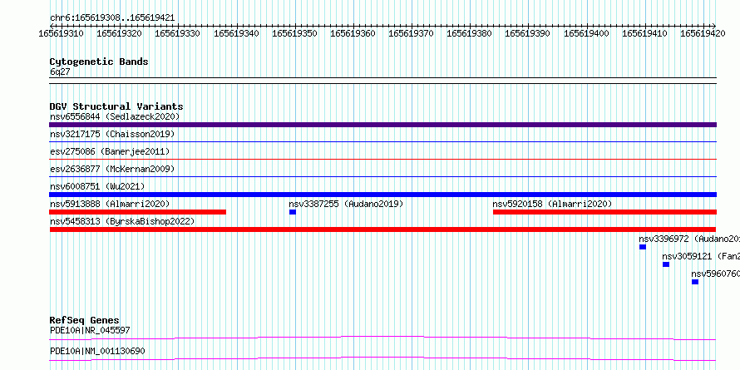Select the thin red esv275086 variant line
This screenshot has height=370, width=740.
click(382, 159)
